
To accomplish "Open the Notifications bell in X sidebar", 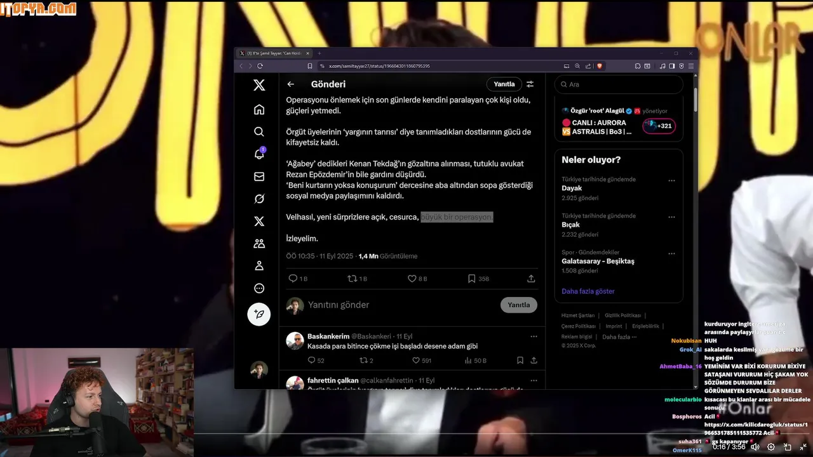I will 259,154.
